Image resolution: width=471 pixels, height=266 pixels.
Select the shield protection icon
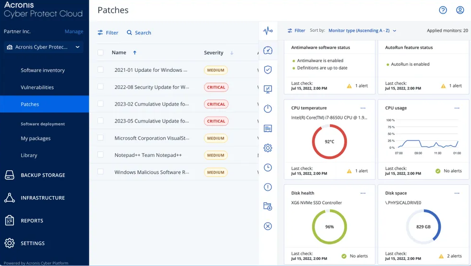(268, 70)
